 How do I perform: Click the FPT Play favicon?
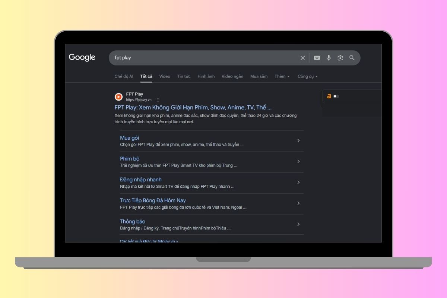[118, 97]
